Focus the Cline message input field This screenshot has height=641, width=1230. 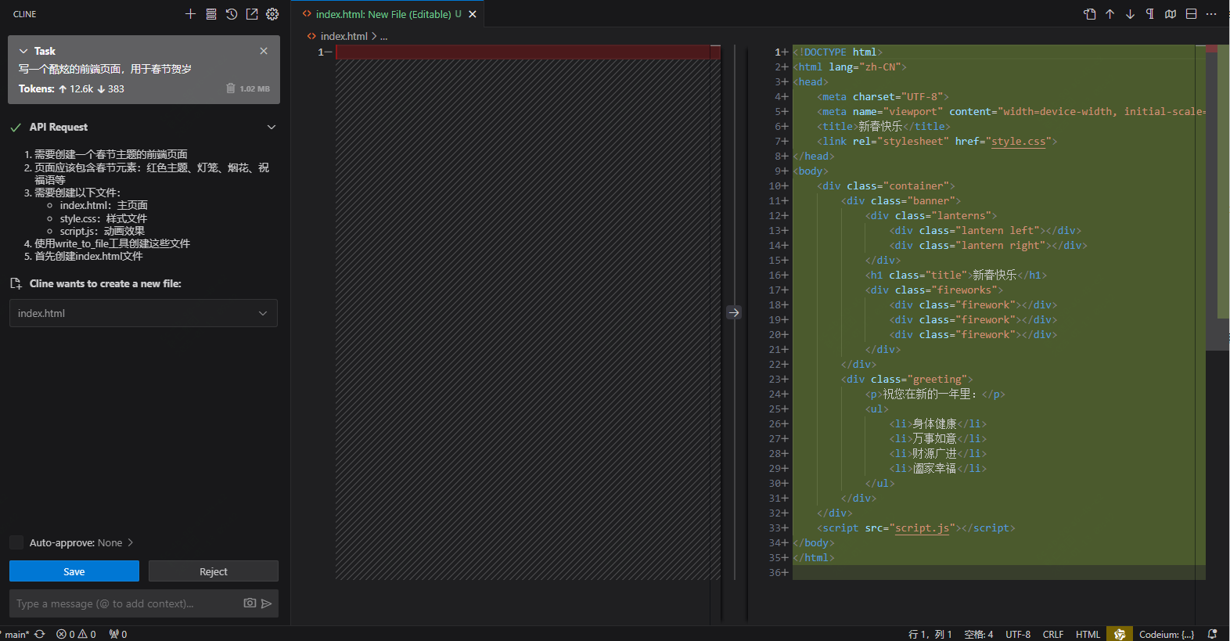(x=125, y=603)
